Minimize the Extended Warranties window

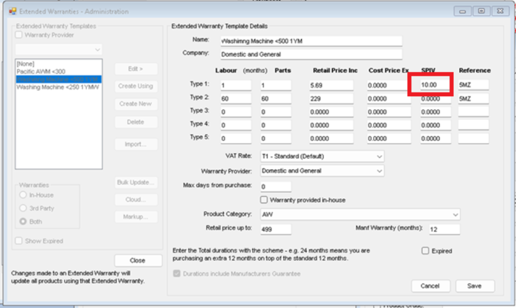click(x=462, y=11)
